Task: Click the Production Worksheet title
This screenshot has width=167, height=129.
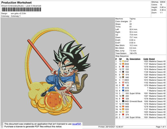Action: pos(16,3)
